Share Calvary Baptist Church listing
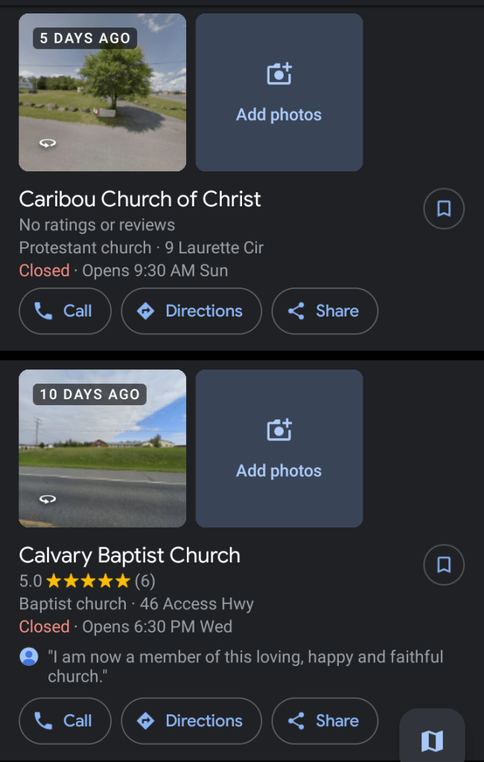484x762 pixels. 325,721
